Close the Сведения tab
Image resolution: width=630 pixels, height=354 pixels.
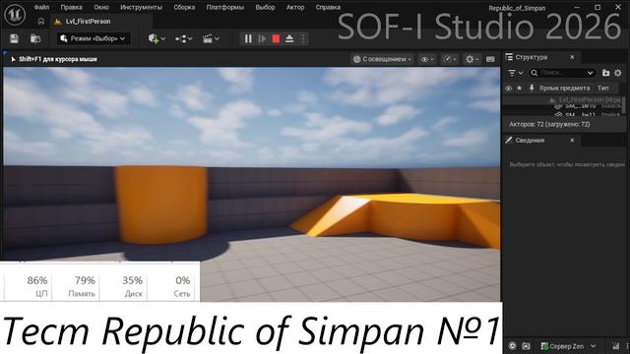click(x=572, y=140)
